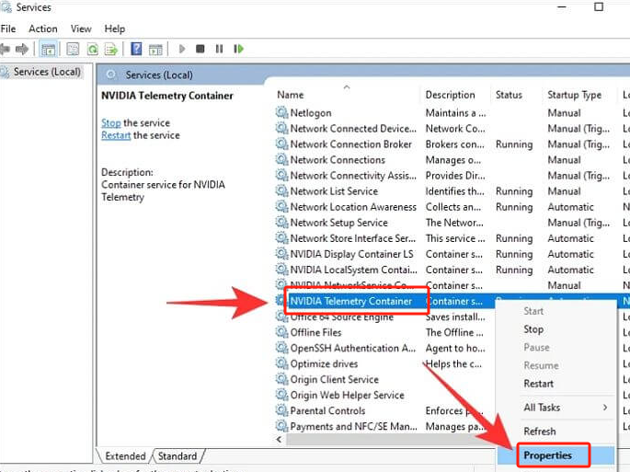Viewport: 630px width, 472px height.
Task: Click the Refresh toolbar icon
Action: coord(93,50)
